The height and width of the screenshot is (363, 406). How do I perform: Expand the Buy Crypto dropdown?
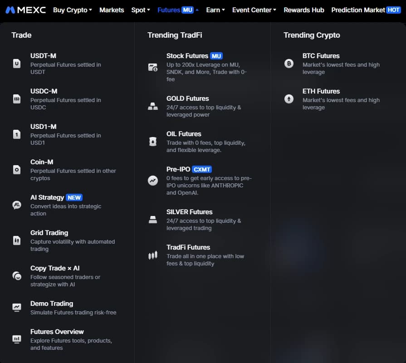(x=73, y=10)
